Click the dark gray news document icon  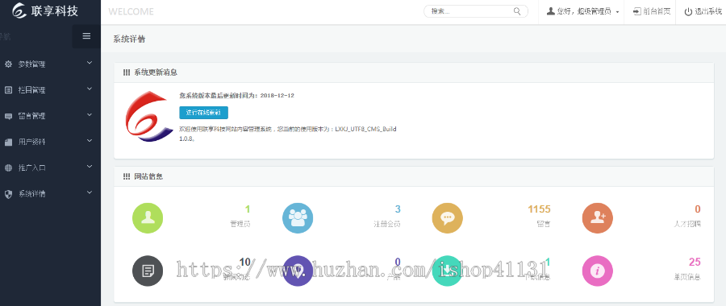click(148, 271)
